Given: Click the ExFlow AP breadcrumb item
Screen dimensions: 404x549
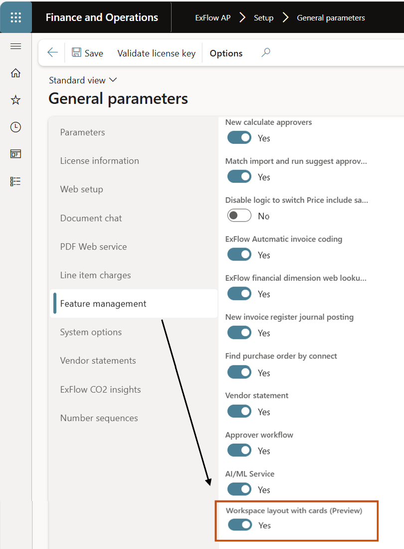Looking at the screenshot, I should tap(213, 18).
